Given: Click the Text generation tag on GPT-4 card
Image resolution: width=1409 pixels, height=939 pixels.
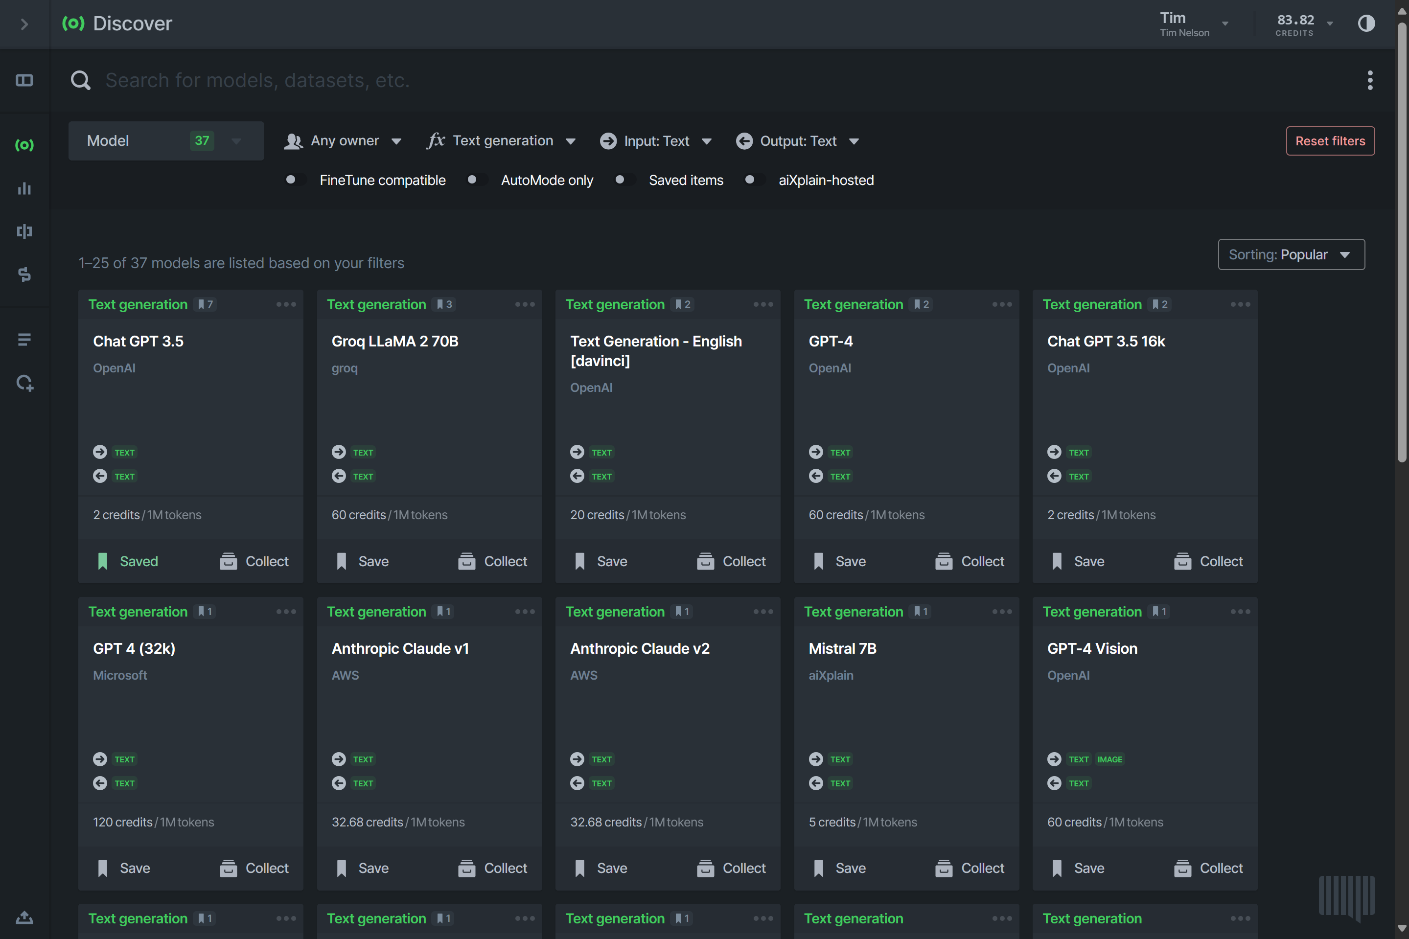Looking at the screenshot, I should (854, 304).
